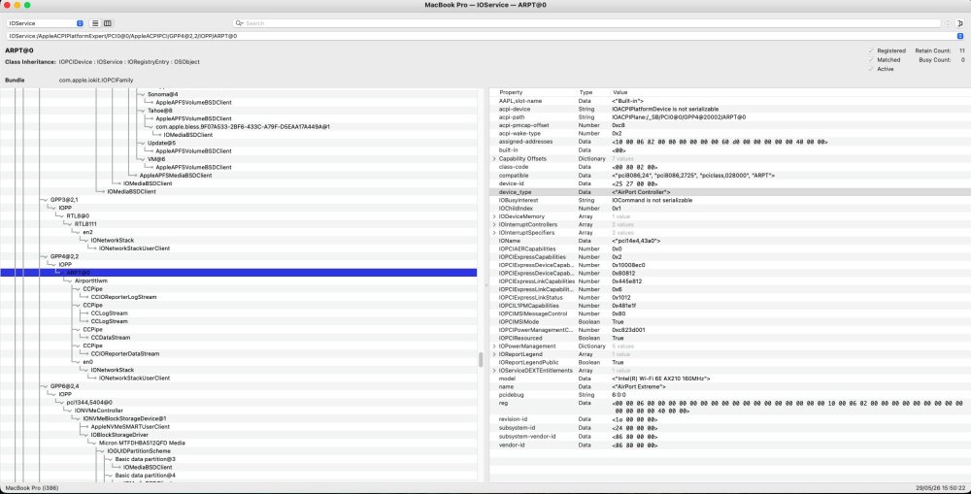
Task: Select the device-id property row
Action: click(730, 183)
